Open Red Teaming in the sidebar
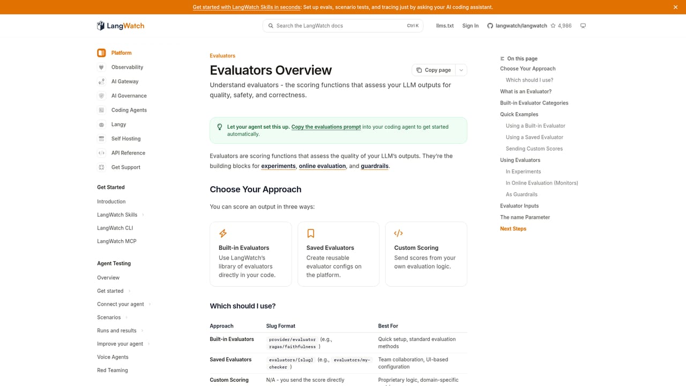Viewport: 686px width, 386px height. tap(113, 370)
